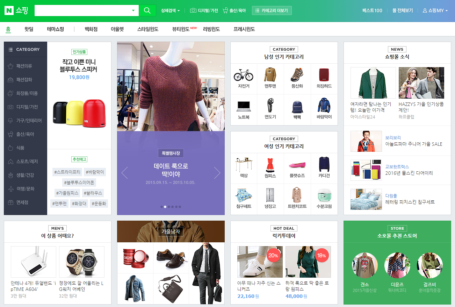Expand the 쇼핑MY user dropdown
The image size is (455, 307).
435,10
